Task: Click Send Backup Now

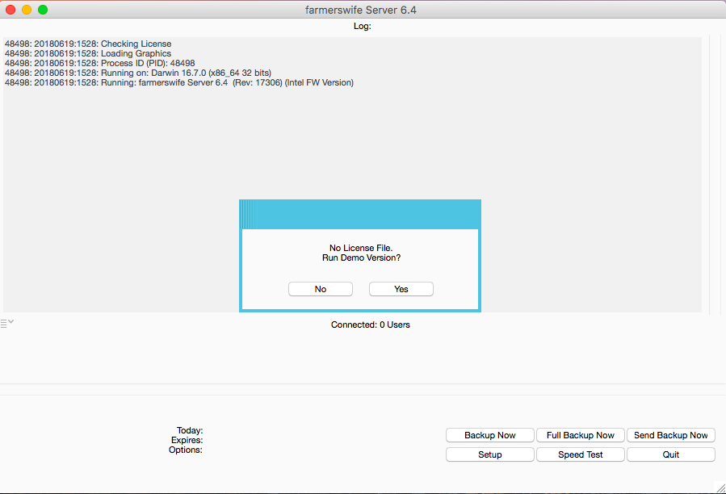Action: pyautogui.click(x=671, y=435)
